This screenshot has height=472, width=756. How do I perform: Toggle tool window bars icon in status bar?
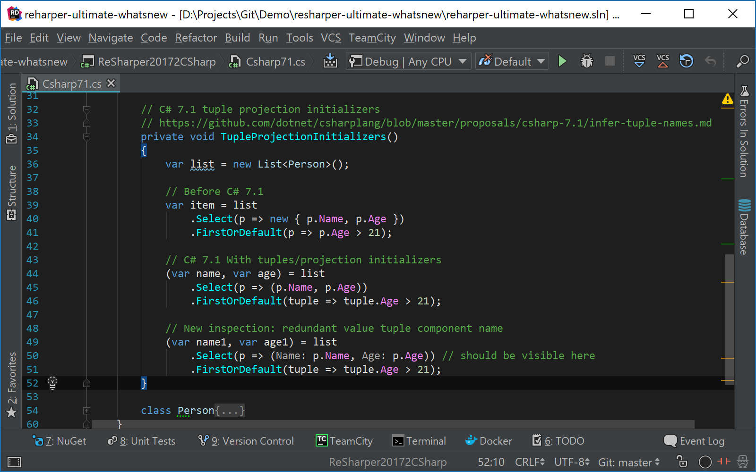click(14, 462)
